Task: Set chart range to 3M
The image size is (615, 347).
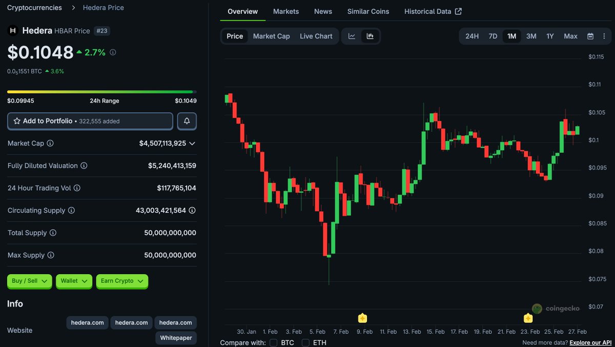Action: click(x=531, y=36)
